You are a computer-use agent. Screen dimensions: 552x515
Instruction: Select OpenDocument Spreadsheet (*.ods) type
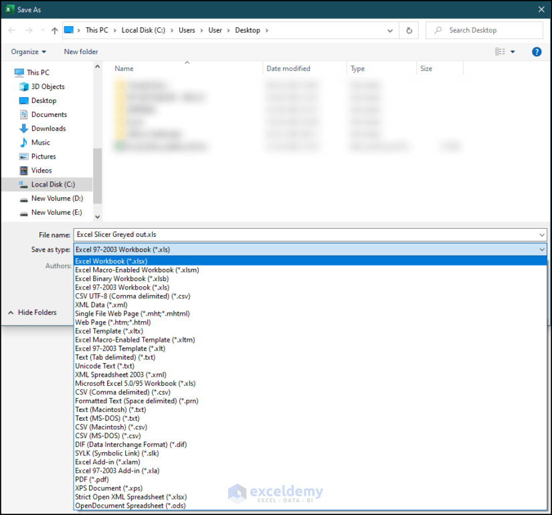(x=310, y=506)
